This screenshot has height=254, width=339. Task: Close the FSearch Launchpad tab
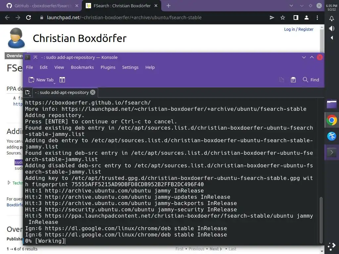[156, 6]
